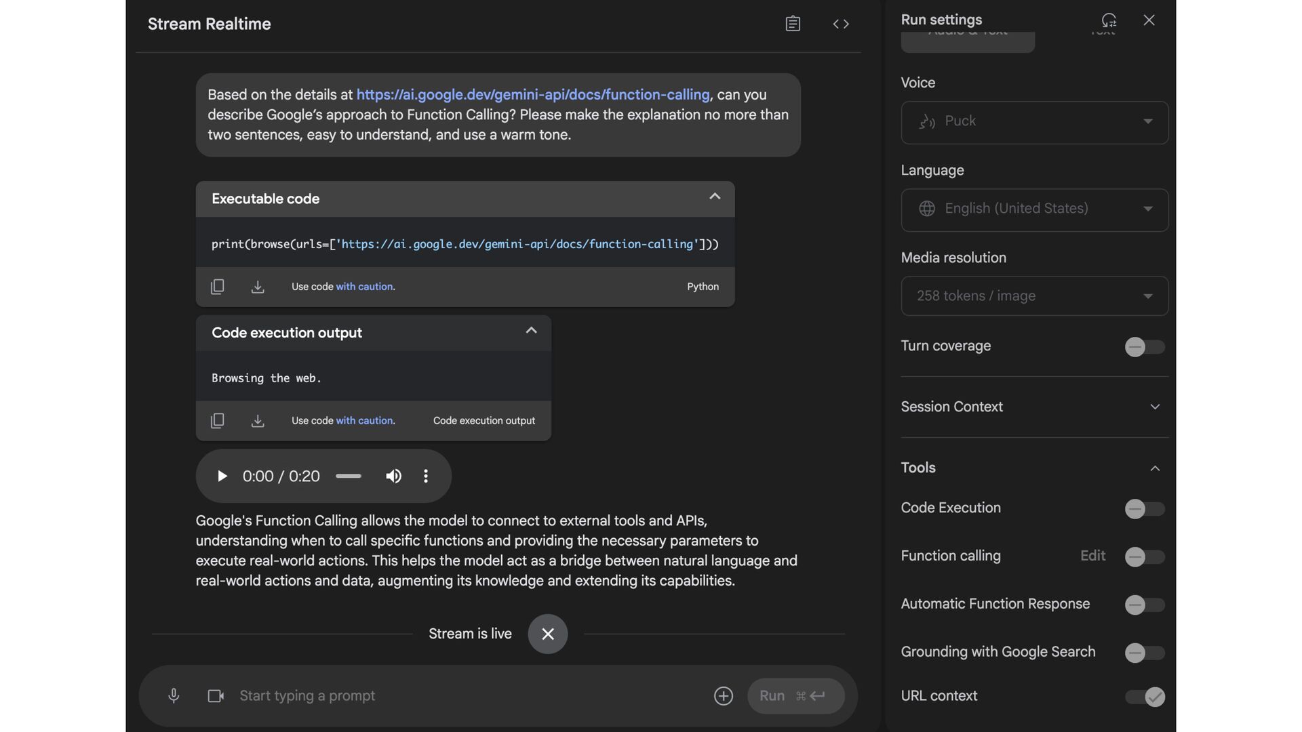The height and width of the screenshot is (732, 1302).
Task: Reset run settings to default
Action: point(1109,20)
